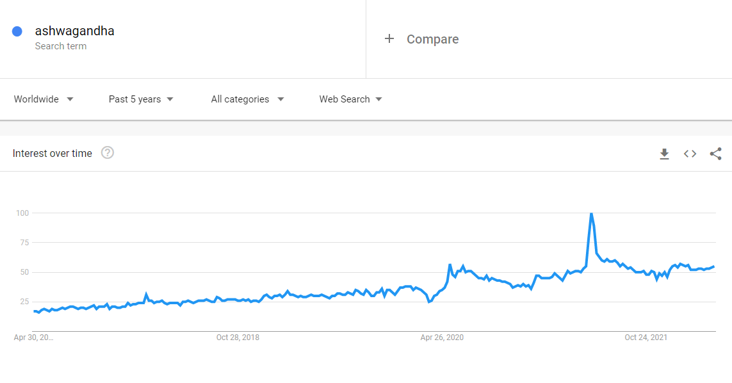Screen dimensions: 732x383
Task: Open the All categories dropdown
Action: pyautogui.click(x=247, y=99)
